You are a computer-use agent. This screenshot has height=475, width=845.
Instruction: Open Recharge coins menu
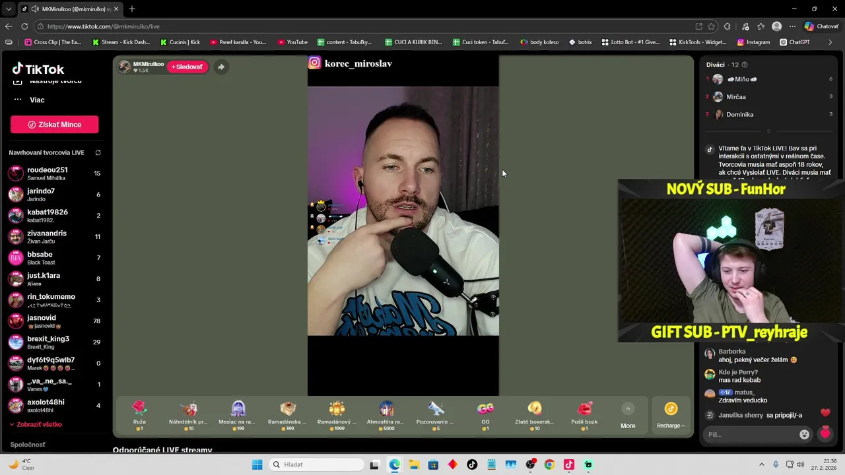pos(671,416)
